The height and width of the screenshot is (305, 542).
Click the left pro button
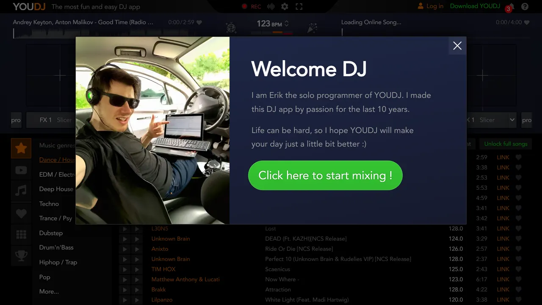pos(16,120)
